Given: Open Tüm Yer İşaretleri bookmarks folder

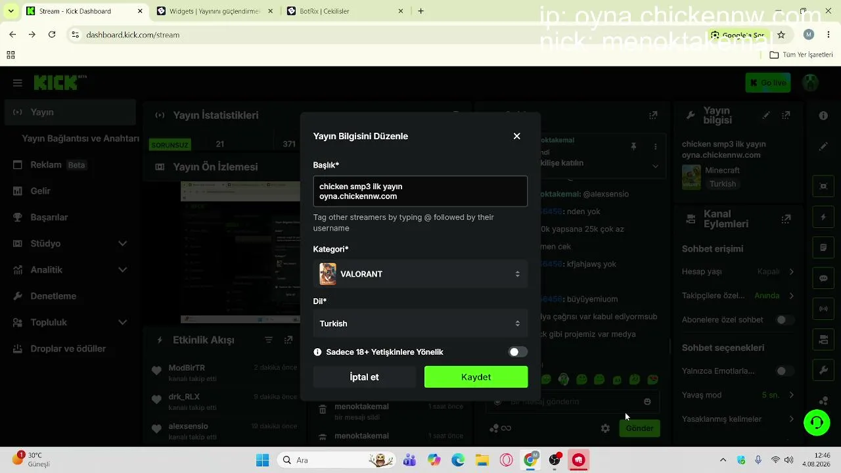Looking at the screenshot, I should point(802,55).
